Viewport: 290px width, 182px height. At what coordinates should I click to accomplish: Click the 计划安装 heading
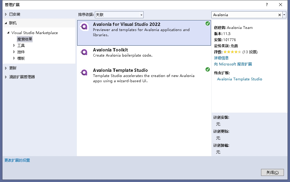(221, 117)
